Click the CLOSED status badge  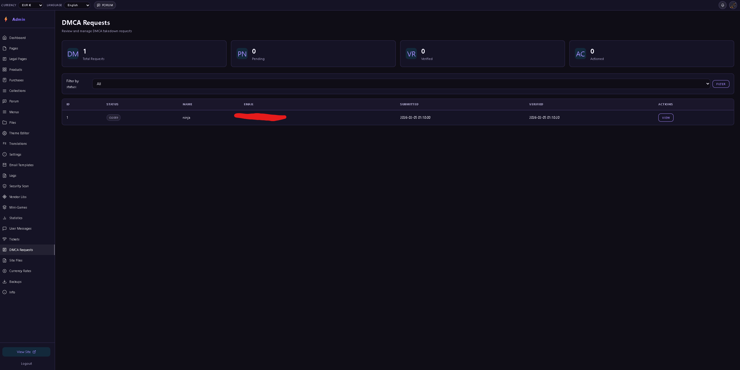[x=113, y=118]
